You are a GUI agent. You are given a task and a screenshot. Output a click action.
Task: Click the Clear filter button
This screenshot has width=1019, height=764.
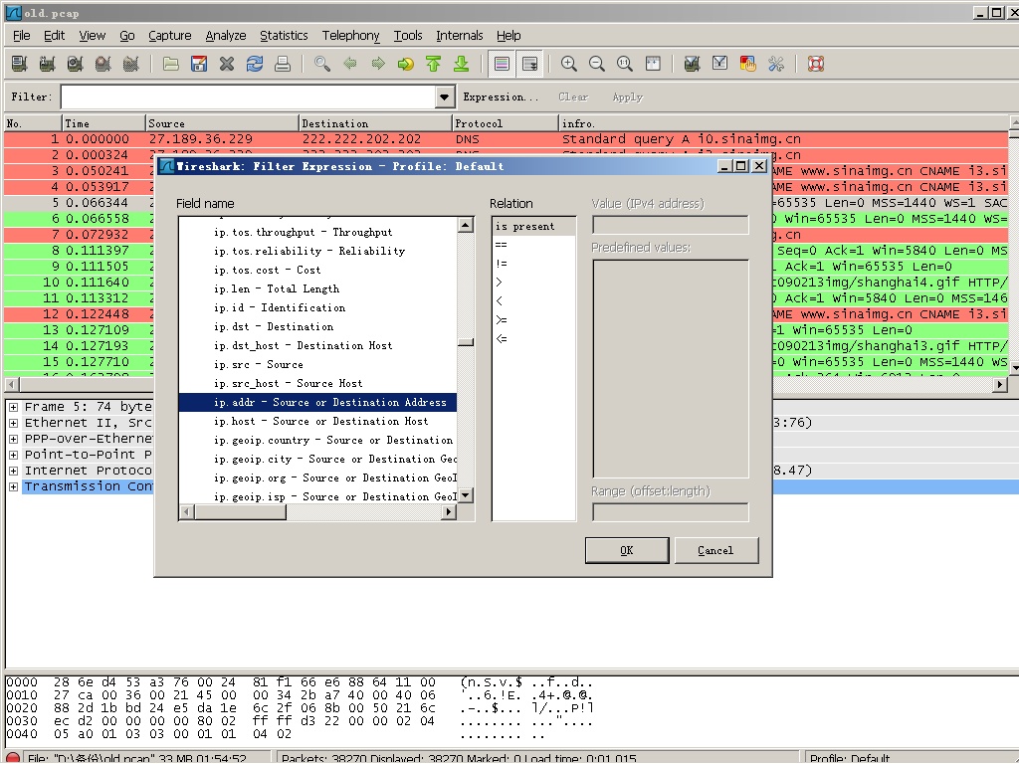tap(572, 96)
